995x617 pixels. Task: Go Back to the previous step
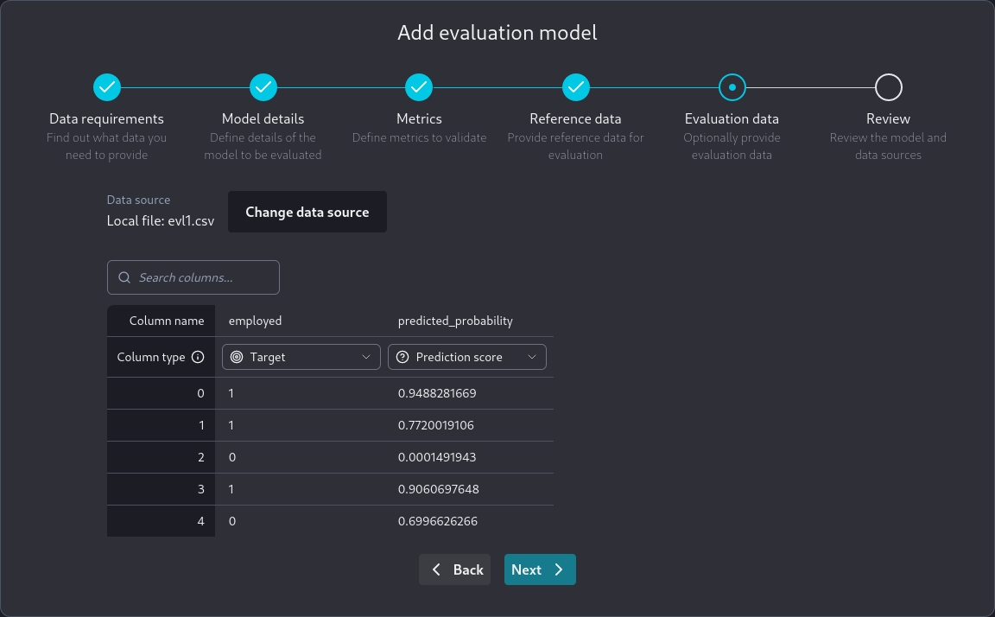click(x=455, y=569)
